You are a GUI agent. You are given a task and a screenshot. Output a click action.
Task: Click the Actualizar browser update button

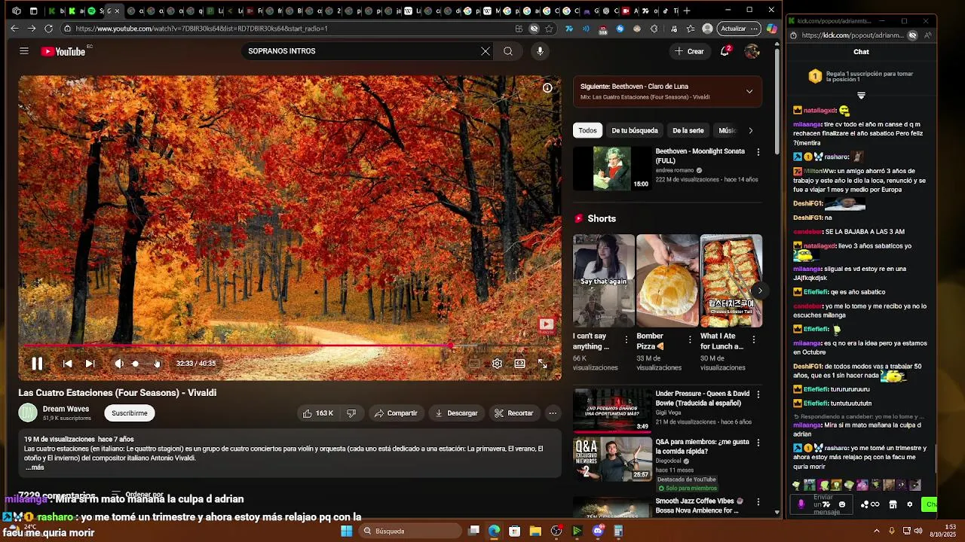pos(738,29)
